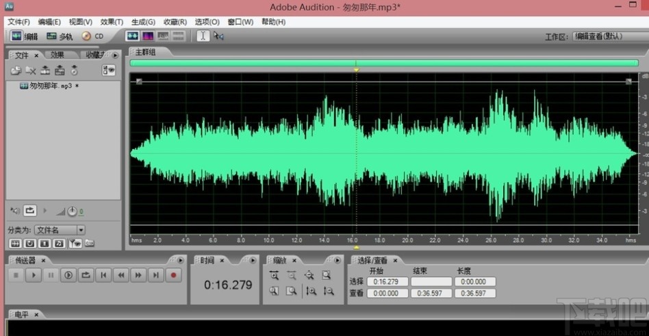This screenshot has height=336, width=649.
Task: Toggle show audio files filter button
Action: tap(15, 244)
